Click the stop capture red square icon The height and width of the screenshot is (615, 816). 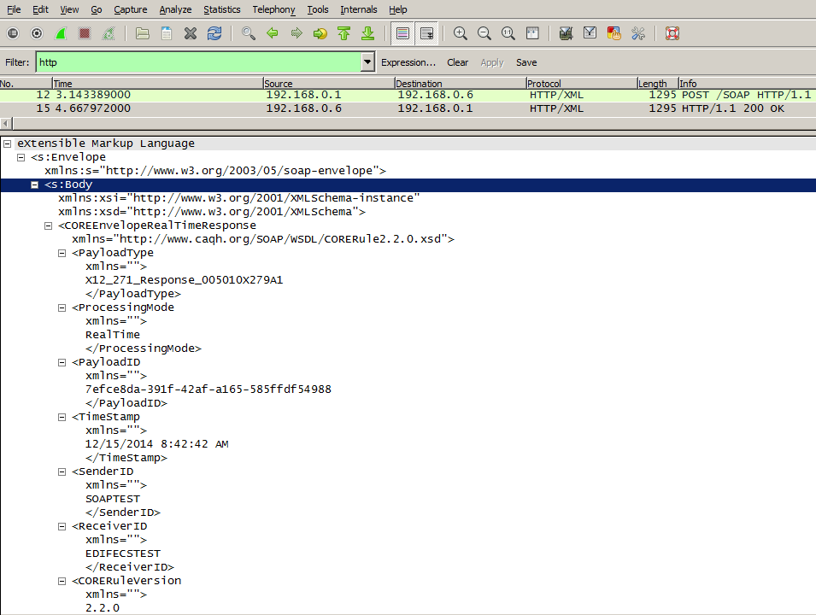[x=85, y=33]
